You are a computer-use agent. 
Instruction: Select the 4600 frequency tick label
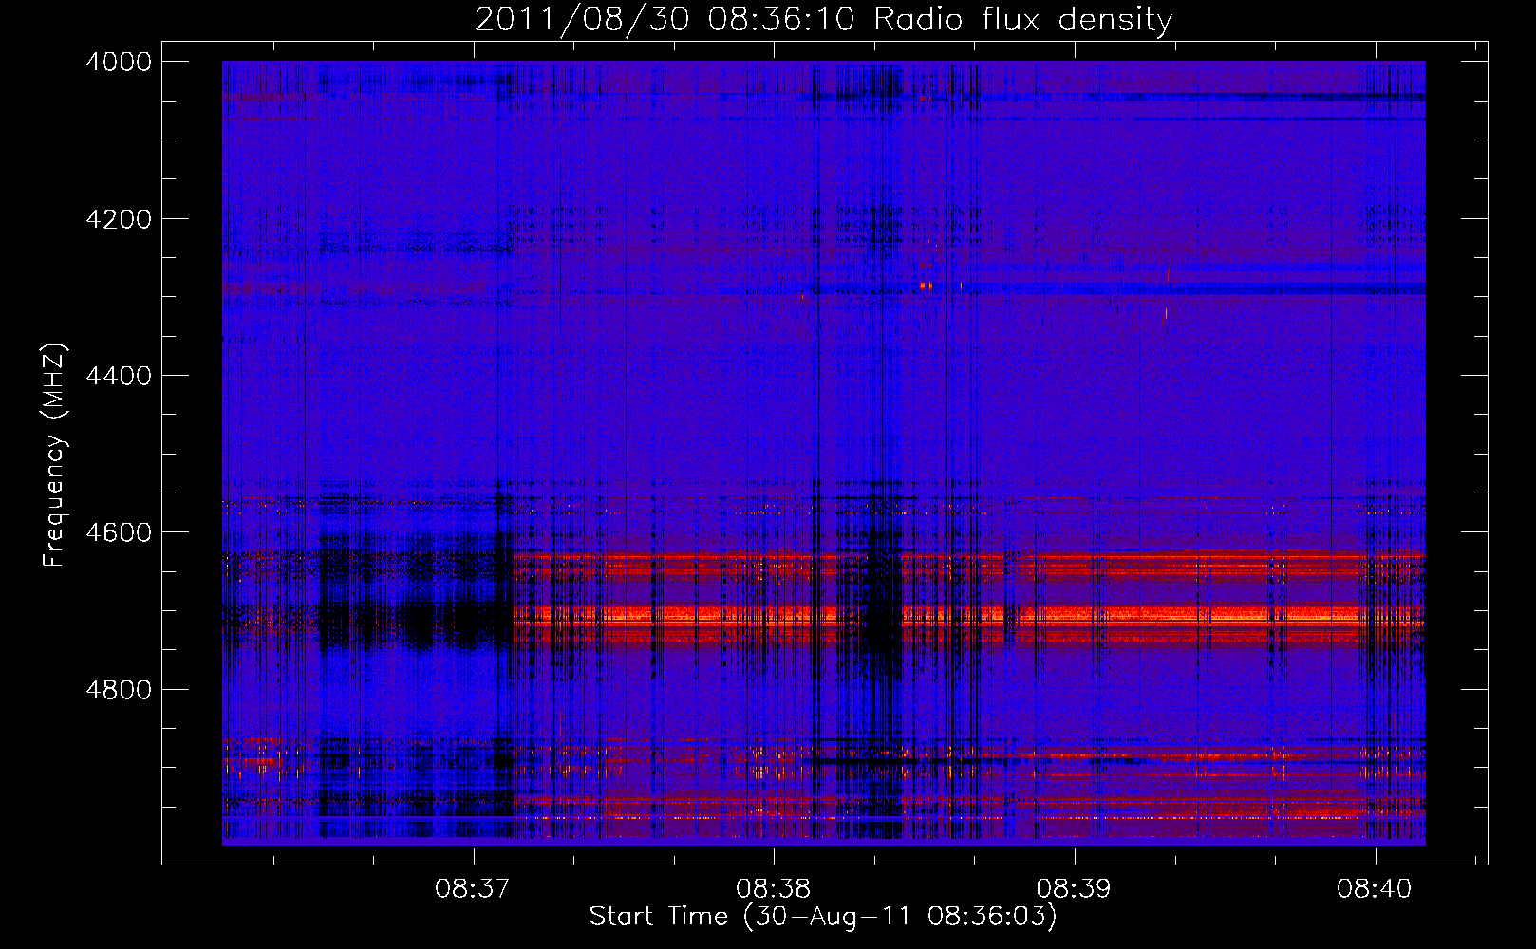pyautogui.click(x=119, y=532)
